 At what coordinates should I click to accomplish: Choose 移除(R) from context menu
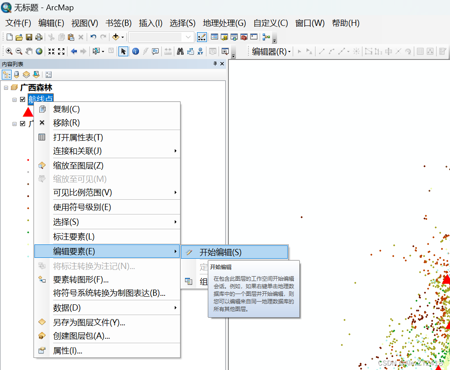tap(107, 123)
